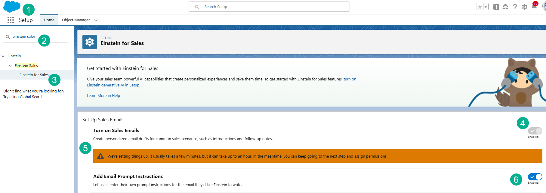Open the Setup gear menu icon
This screenshot has width=546, height=193.
525,7
